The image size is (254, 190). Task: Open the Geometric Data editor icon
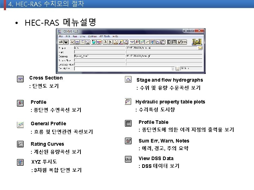(72, 42)
